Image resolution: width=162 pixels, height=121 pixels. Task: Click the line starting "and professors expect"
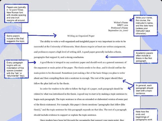77,52
